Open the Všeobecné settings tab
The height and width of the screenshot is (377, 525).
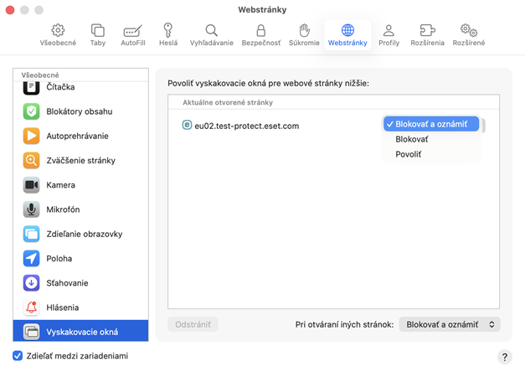[x=58, y=34]
